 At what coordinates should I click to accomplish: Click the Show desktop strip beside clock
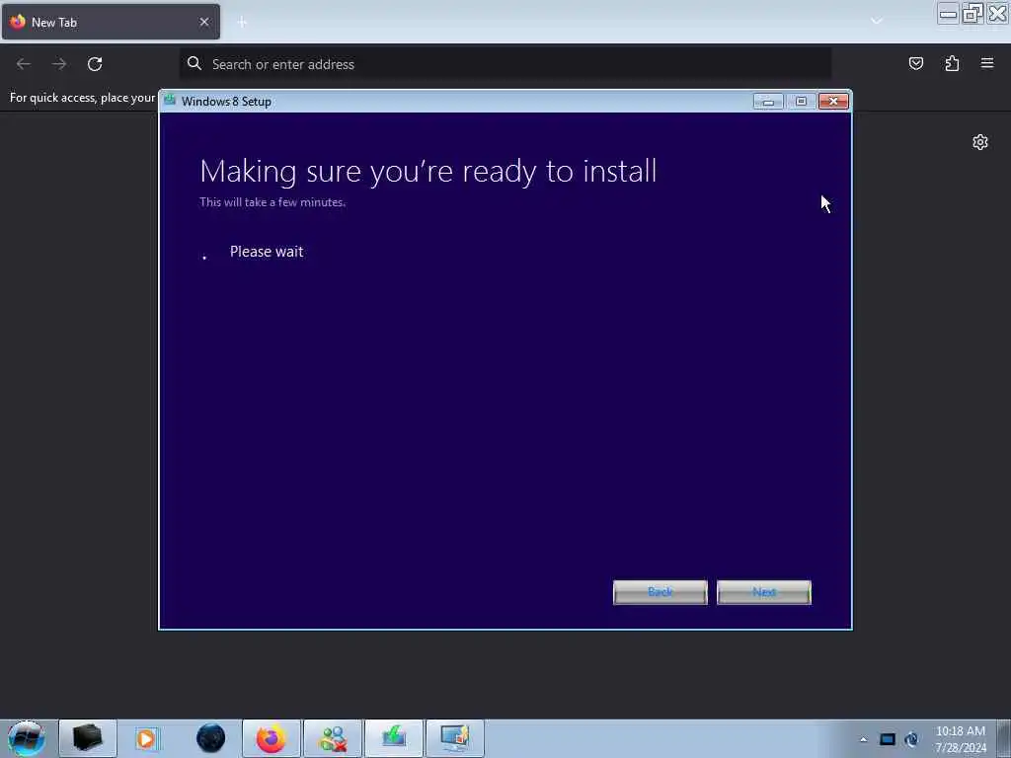pyautogui.click(x=1004, y=738)
